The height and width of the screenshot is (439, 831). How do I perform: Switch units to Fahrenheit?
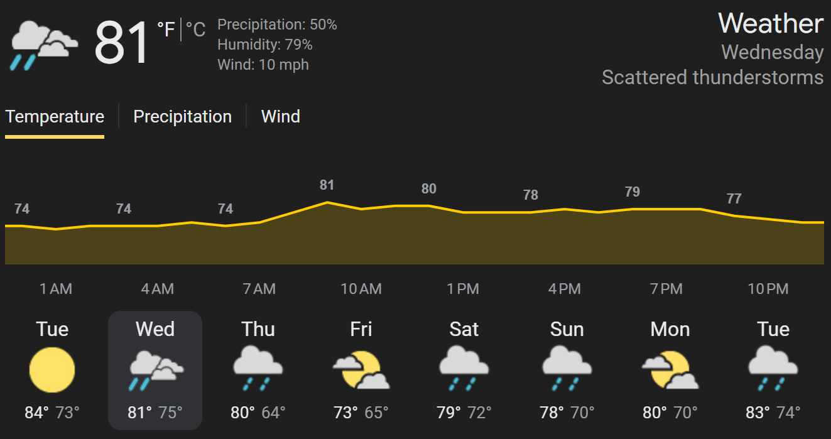pos(166,30)
